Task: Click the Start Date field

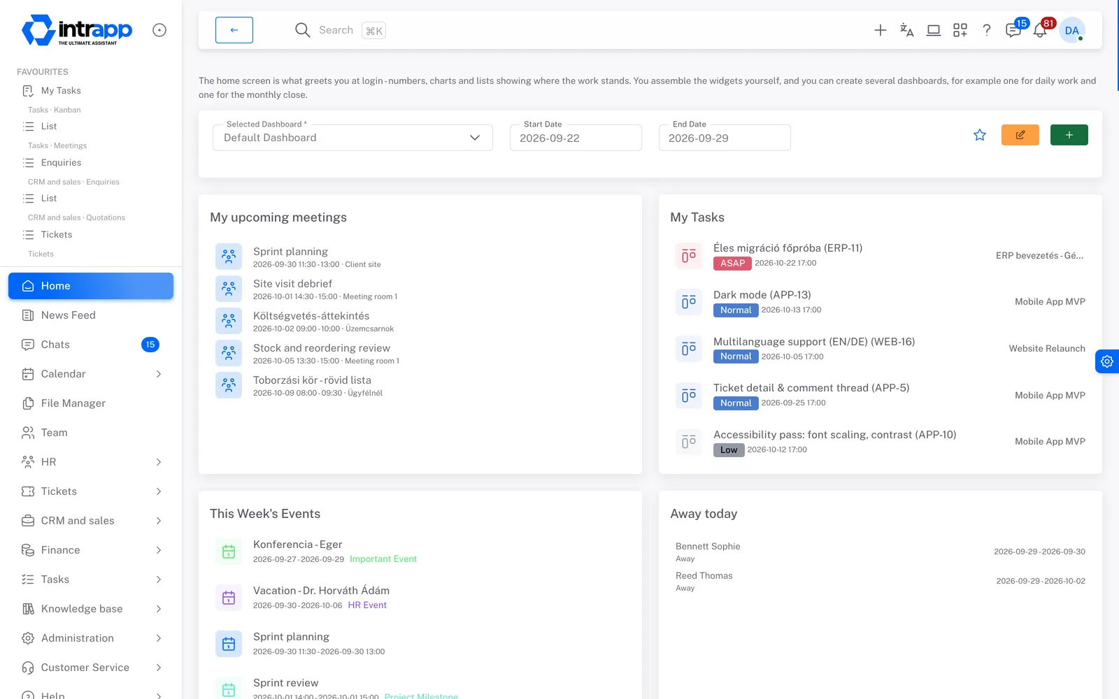Action: coord(576,138)
